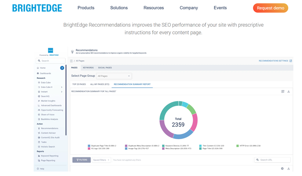
Task: Open Advanced Dashboards in the sidebar
Action: click(x=51, y=106)
